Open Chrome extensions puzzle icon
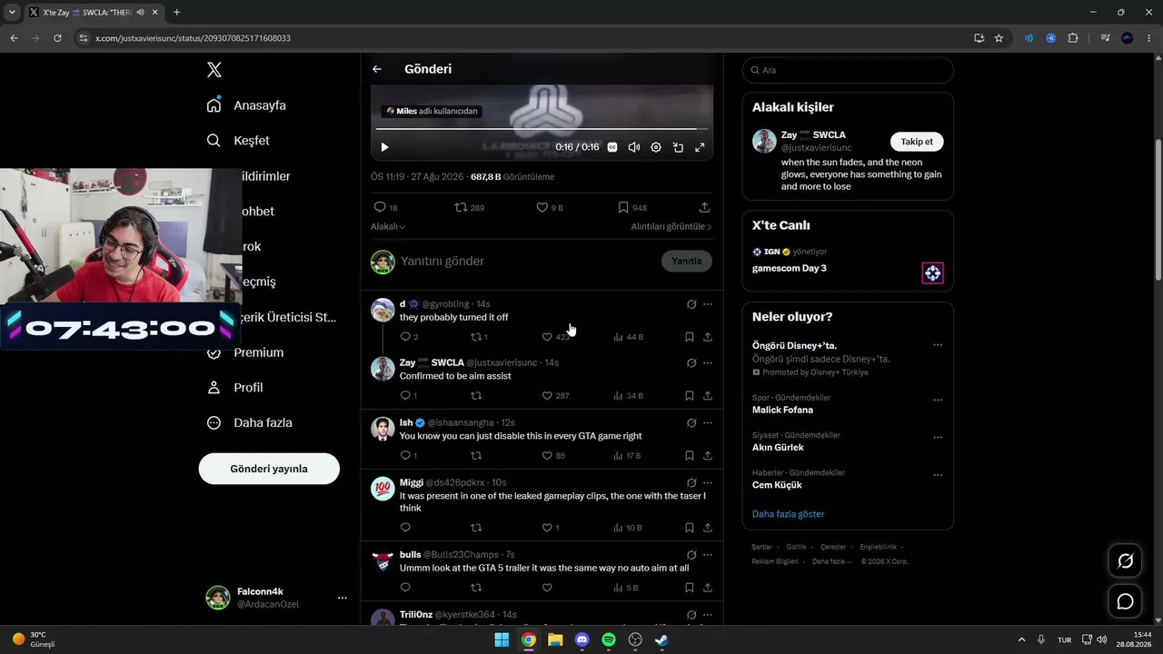Viewport: 1163px width, 654px height. click(x=1073, y=38)
